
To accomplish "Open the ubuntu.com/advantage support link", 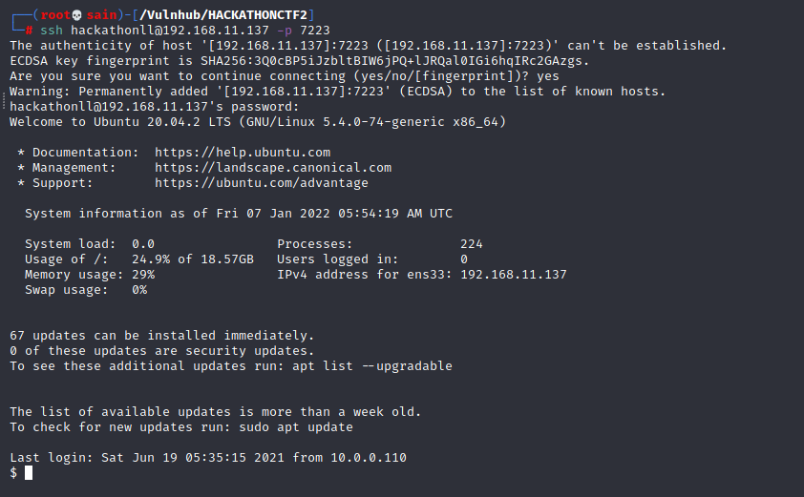I will pos(262,183).
